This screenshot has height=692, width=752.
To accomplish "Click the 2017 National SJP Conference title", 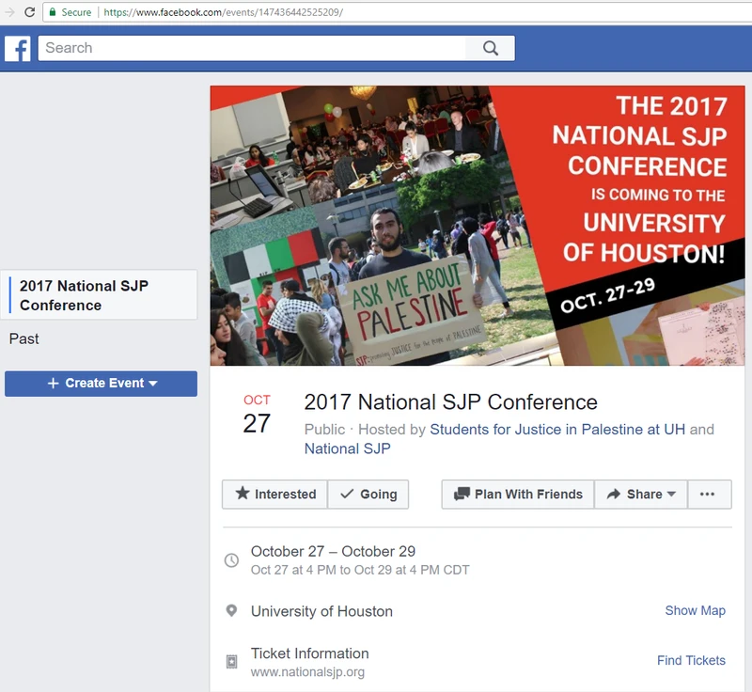I will coord(451,402).
